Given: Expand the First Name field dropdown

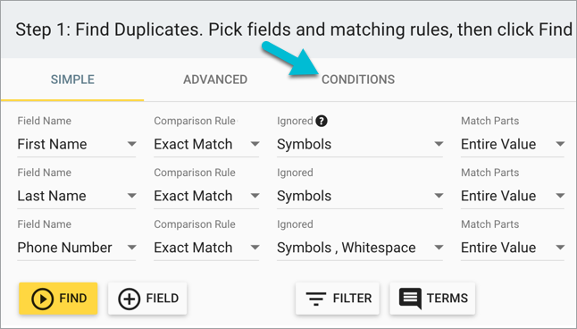Looking at the screenshot, I should [x=77, y=144].
